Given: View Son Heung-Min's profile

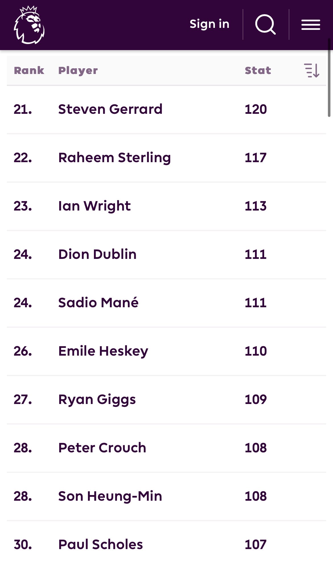Looking at the screenshot, I should click(110, 496).
